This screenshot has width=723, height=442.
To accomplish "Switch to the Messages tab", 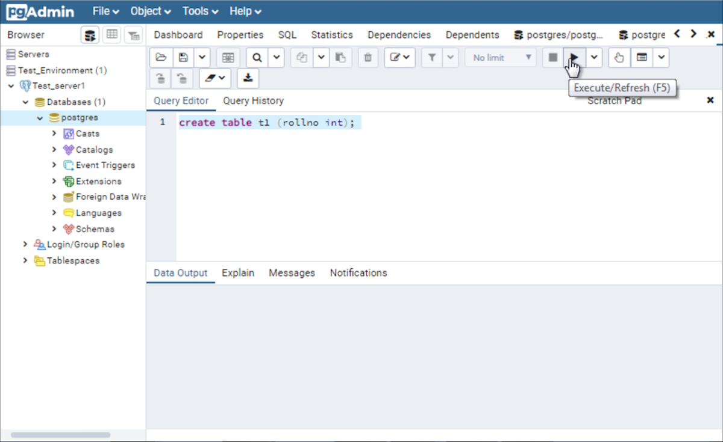I will 292,273.
